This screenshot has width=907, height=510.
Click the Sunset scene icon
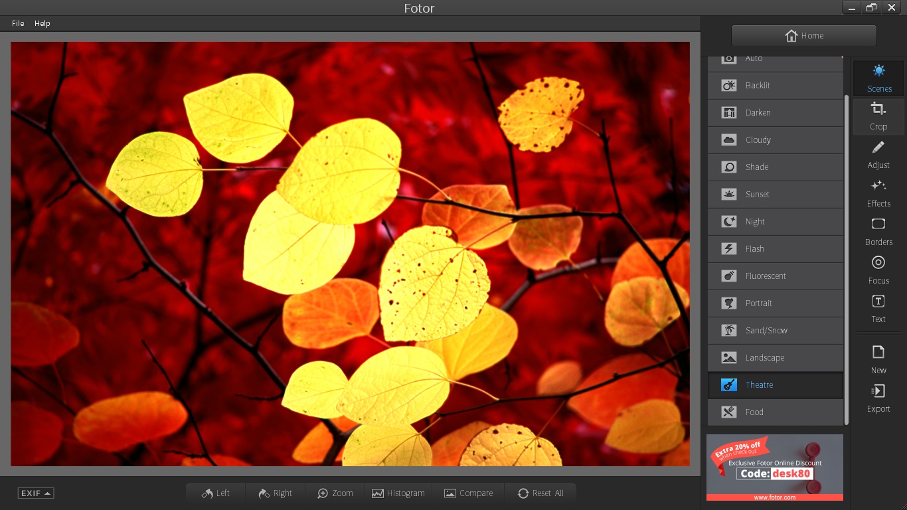729,194
